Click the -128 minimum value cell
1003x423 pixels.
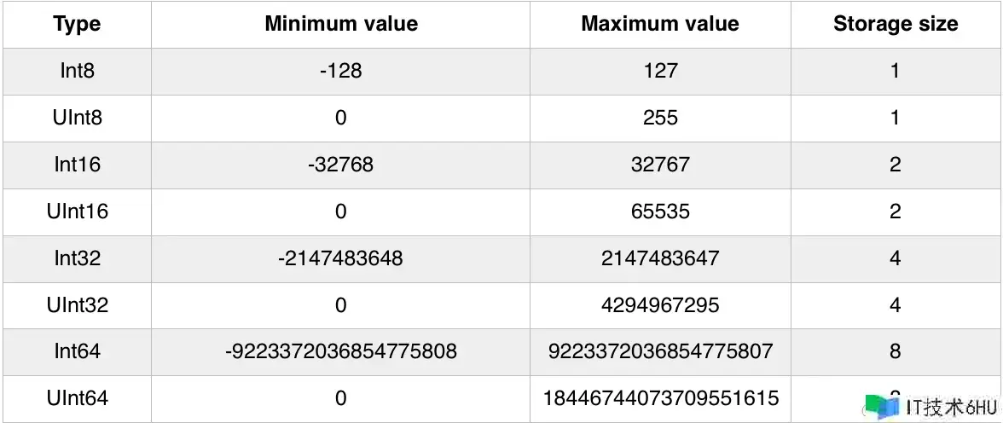click(x=341, y=71)
